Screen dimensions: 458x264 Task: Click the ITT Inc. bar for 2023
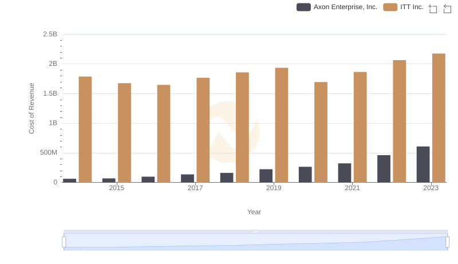click(x=439, y=118)
